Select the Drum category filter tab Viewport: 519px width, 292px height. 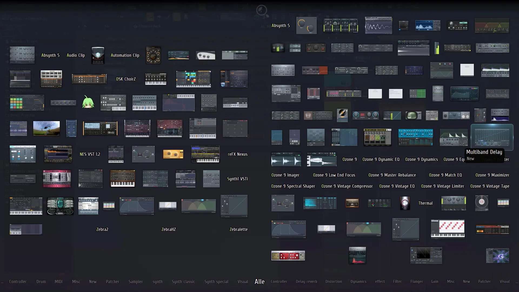tap(41, 281)
